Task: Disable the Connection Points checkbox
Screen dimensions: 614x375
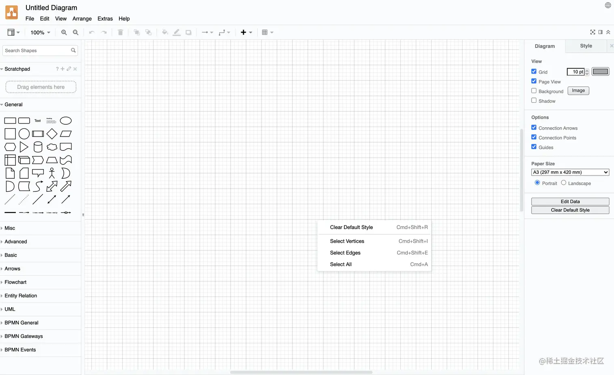Action: click(x=534, y=137)
